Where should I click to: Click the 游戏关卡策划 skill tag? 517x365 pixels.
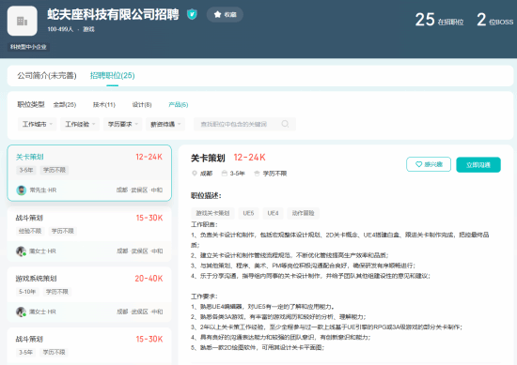(x=212, y=213)
